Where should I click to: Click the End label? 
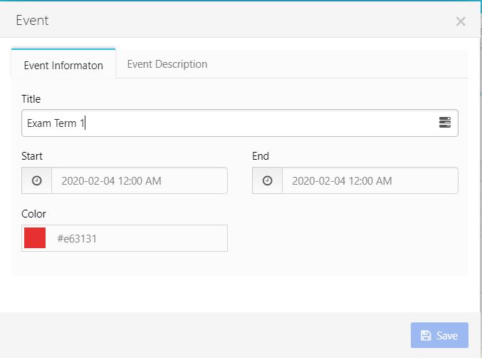(261, 156)
